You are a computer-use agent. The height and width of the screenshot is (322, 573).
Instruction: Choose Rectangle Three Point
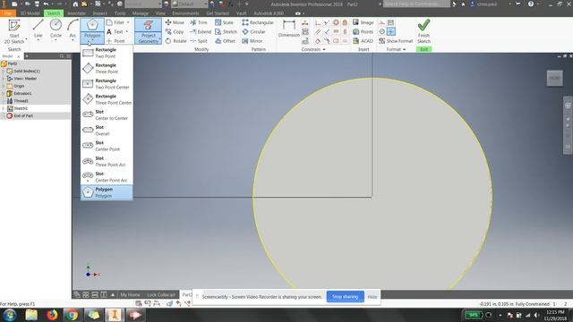(x=107, y=68)
